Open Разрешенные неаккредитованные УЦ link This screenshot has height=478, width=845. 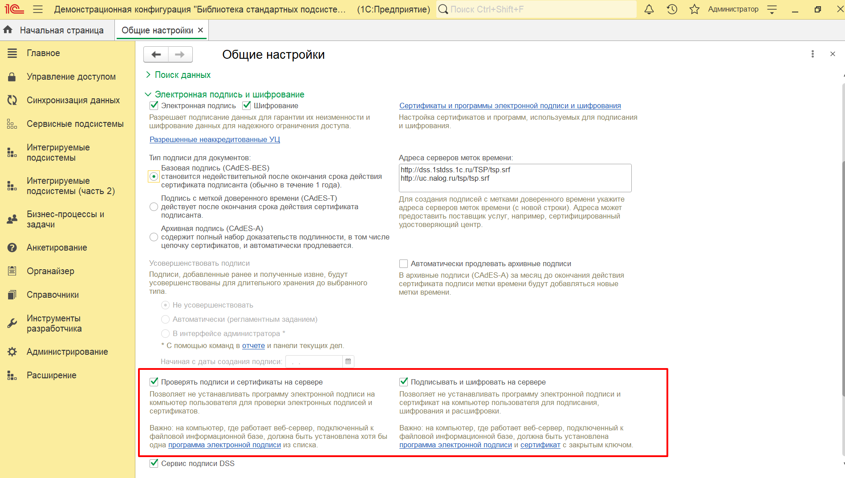pos(215,139)
